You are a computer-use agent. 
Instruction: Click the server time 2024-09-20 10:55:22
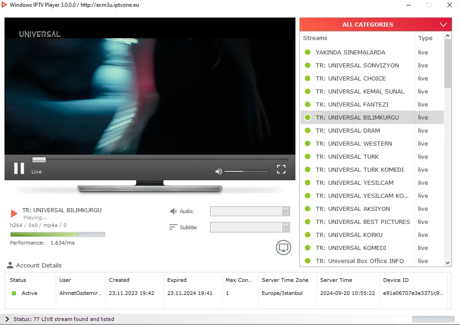coord(347,293)
